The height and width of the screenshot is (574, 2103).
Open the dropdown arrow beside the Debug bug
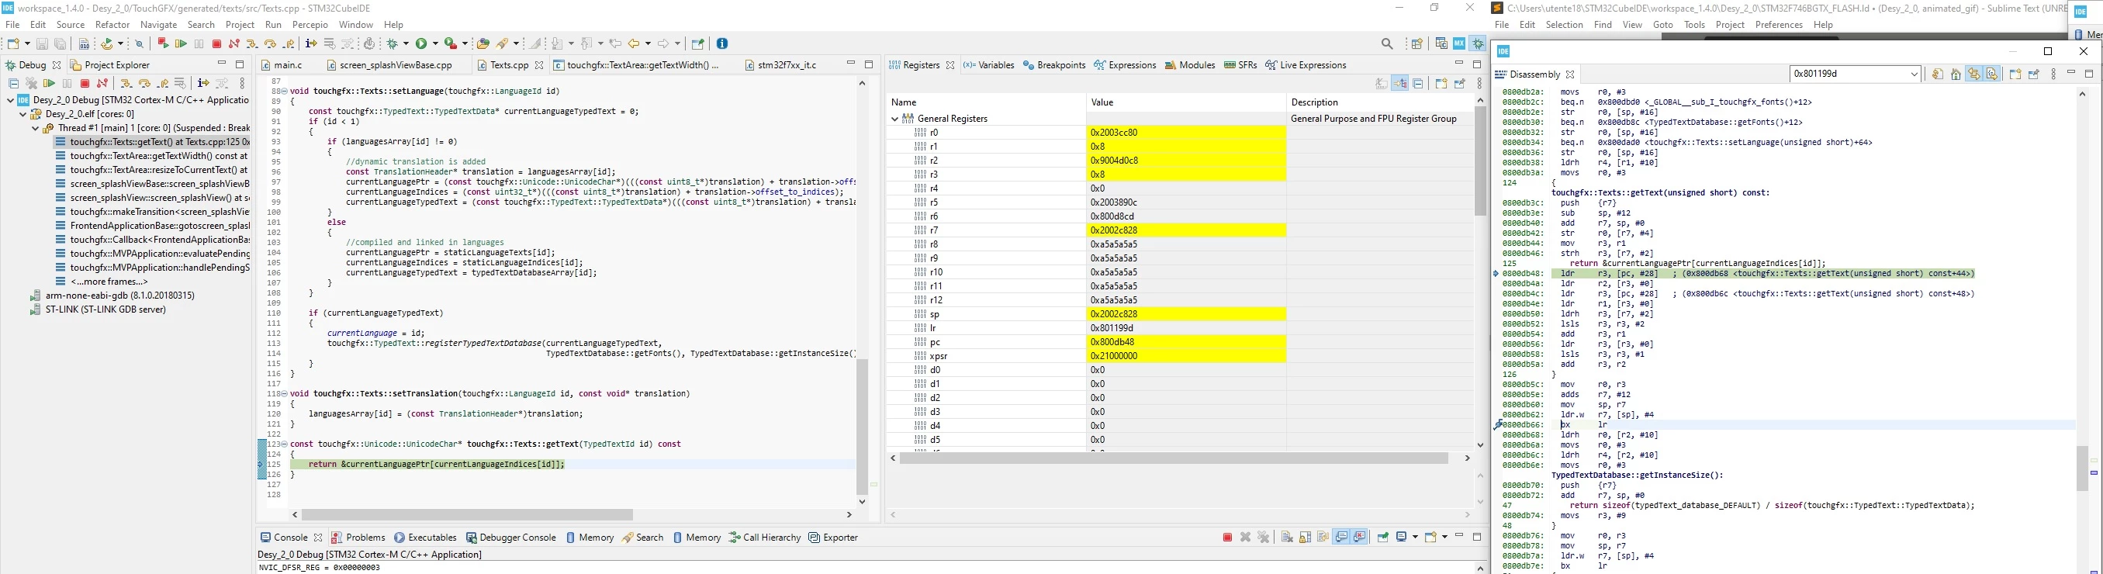coord(405,44)
